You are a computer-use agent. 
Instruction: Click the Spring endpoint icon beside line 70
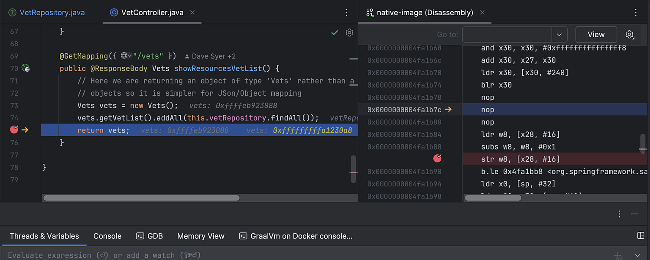coord(25,68)
